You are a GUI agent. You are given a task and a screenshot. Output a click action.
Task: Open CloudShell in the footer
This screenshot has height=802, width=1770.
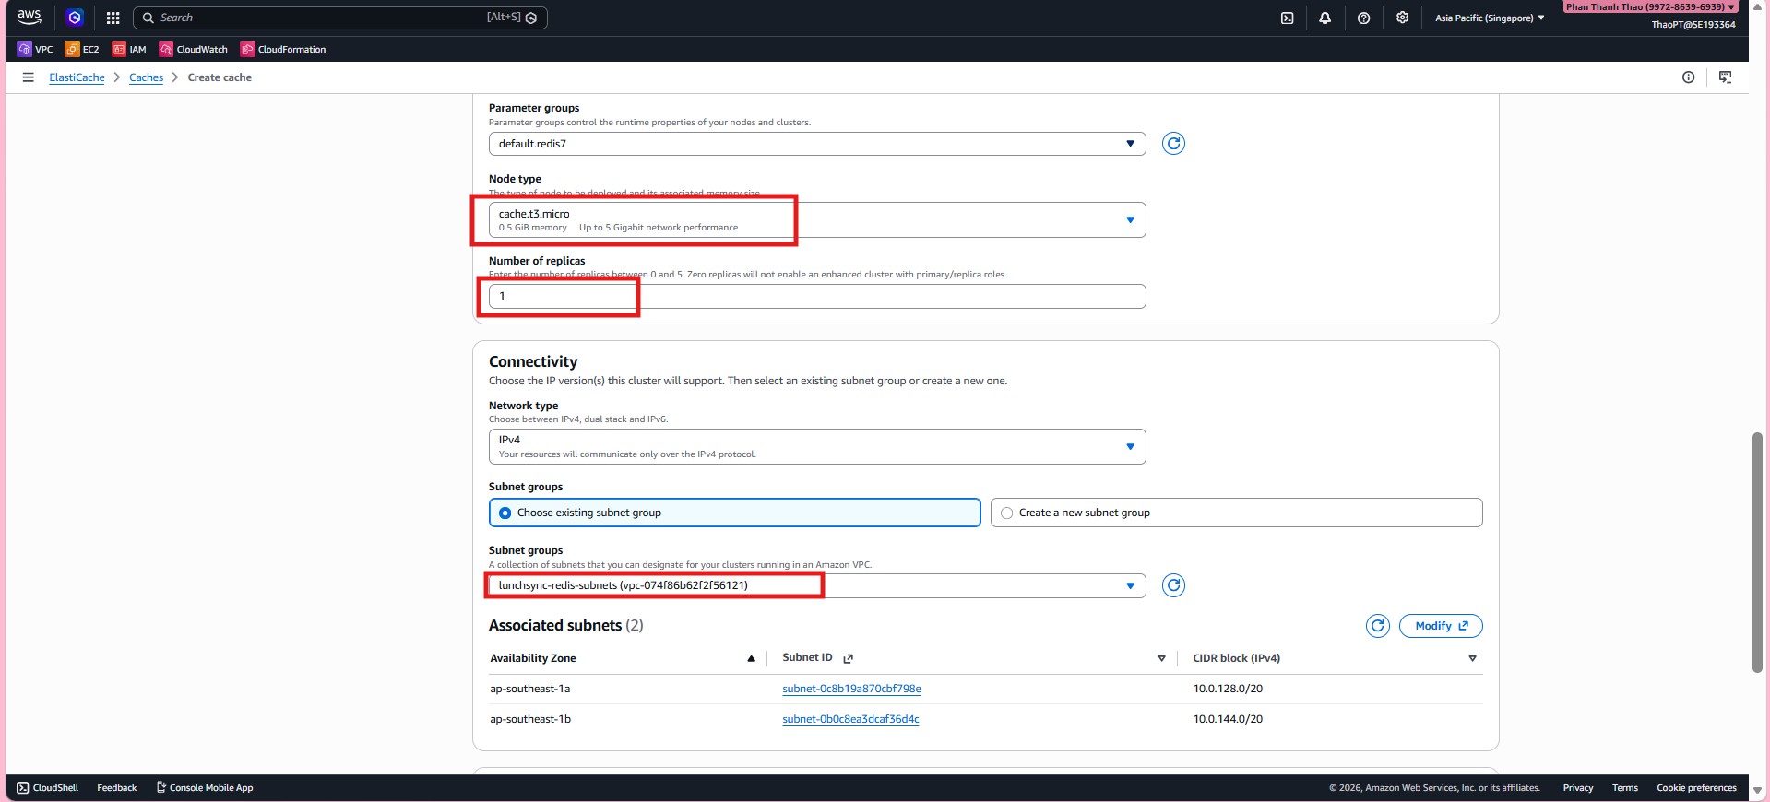47,788
